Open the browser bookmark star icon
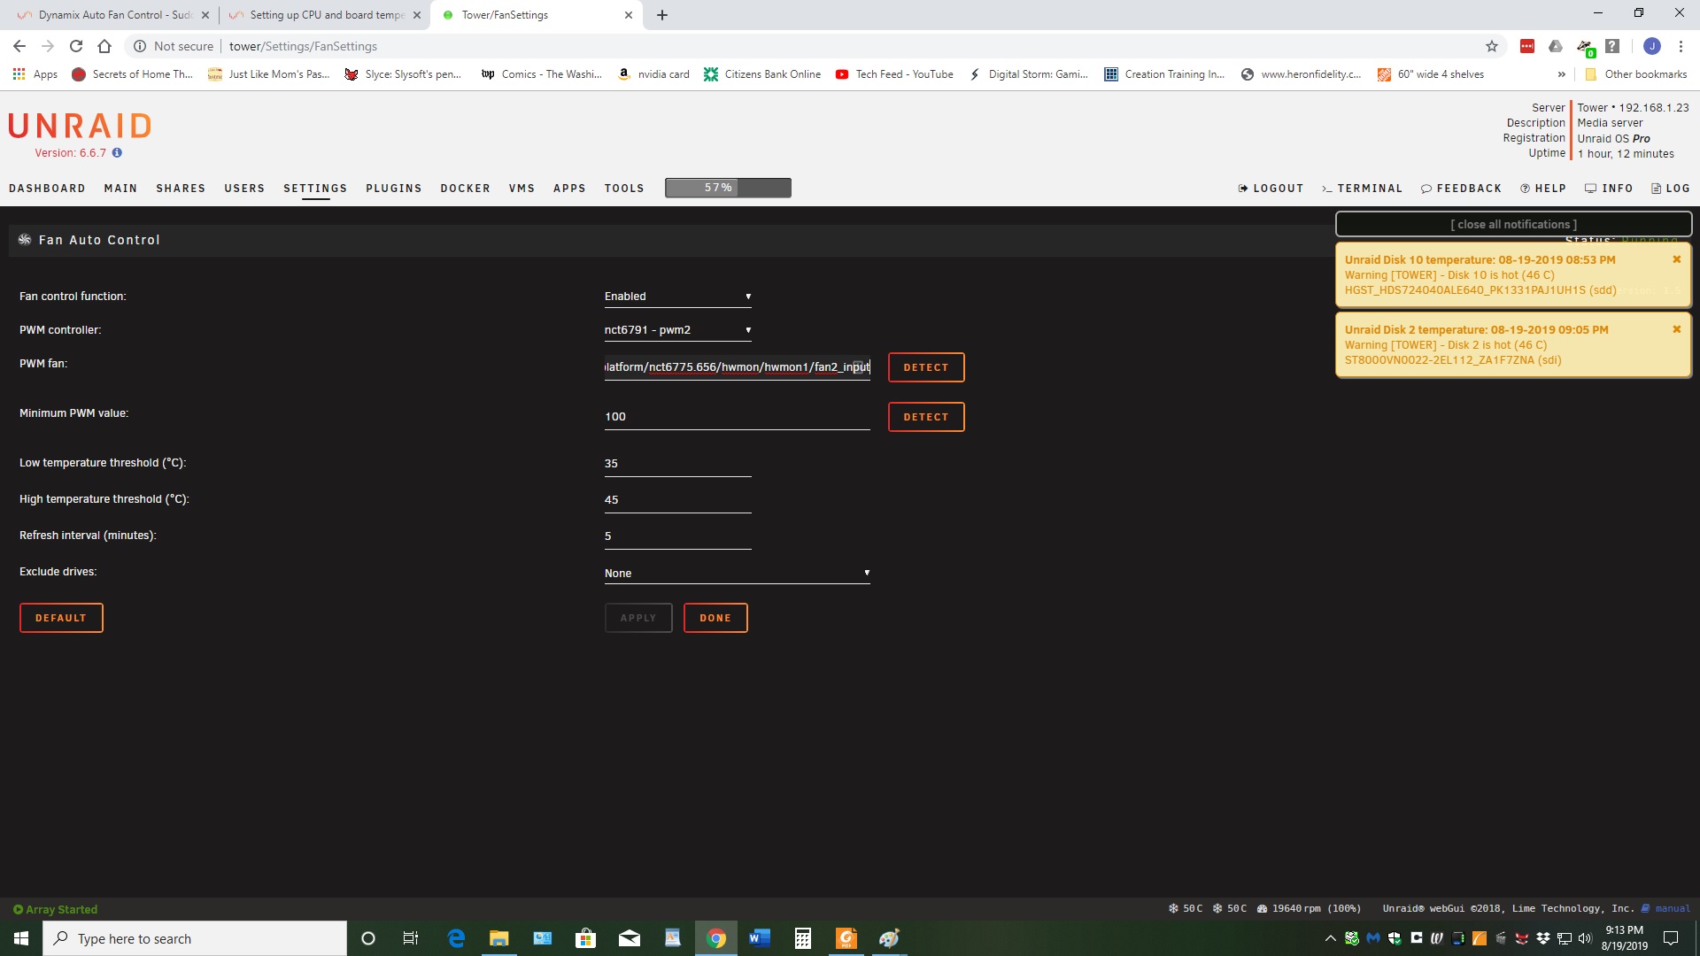 coord(1492,46)
